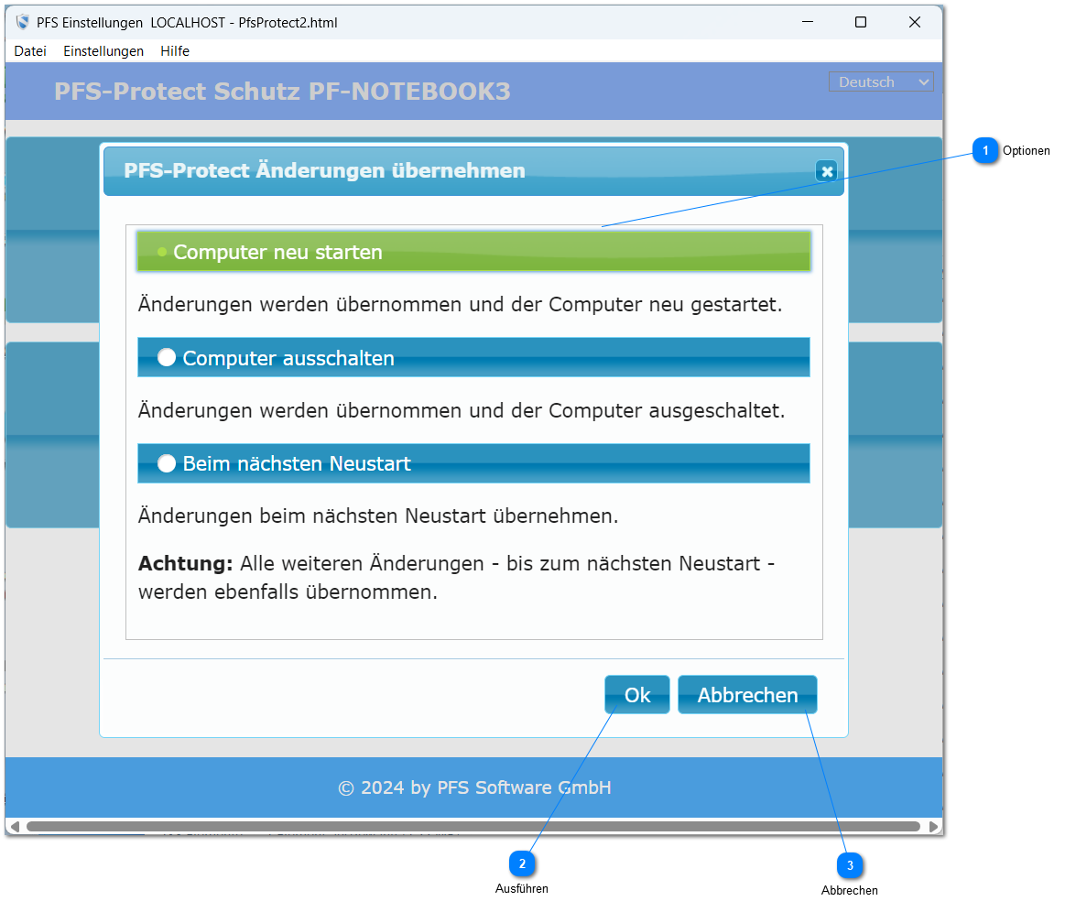Open the Hilfe menu

(174, 51)
